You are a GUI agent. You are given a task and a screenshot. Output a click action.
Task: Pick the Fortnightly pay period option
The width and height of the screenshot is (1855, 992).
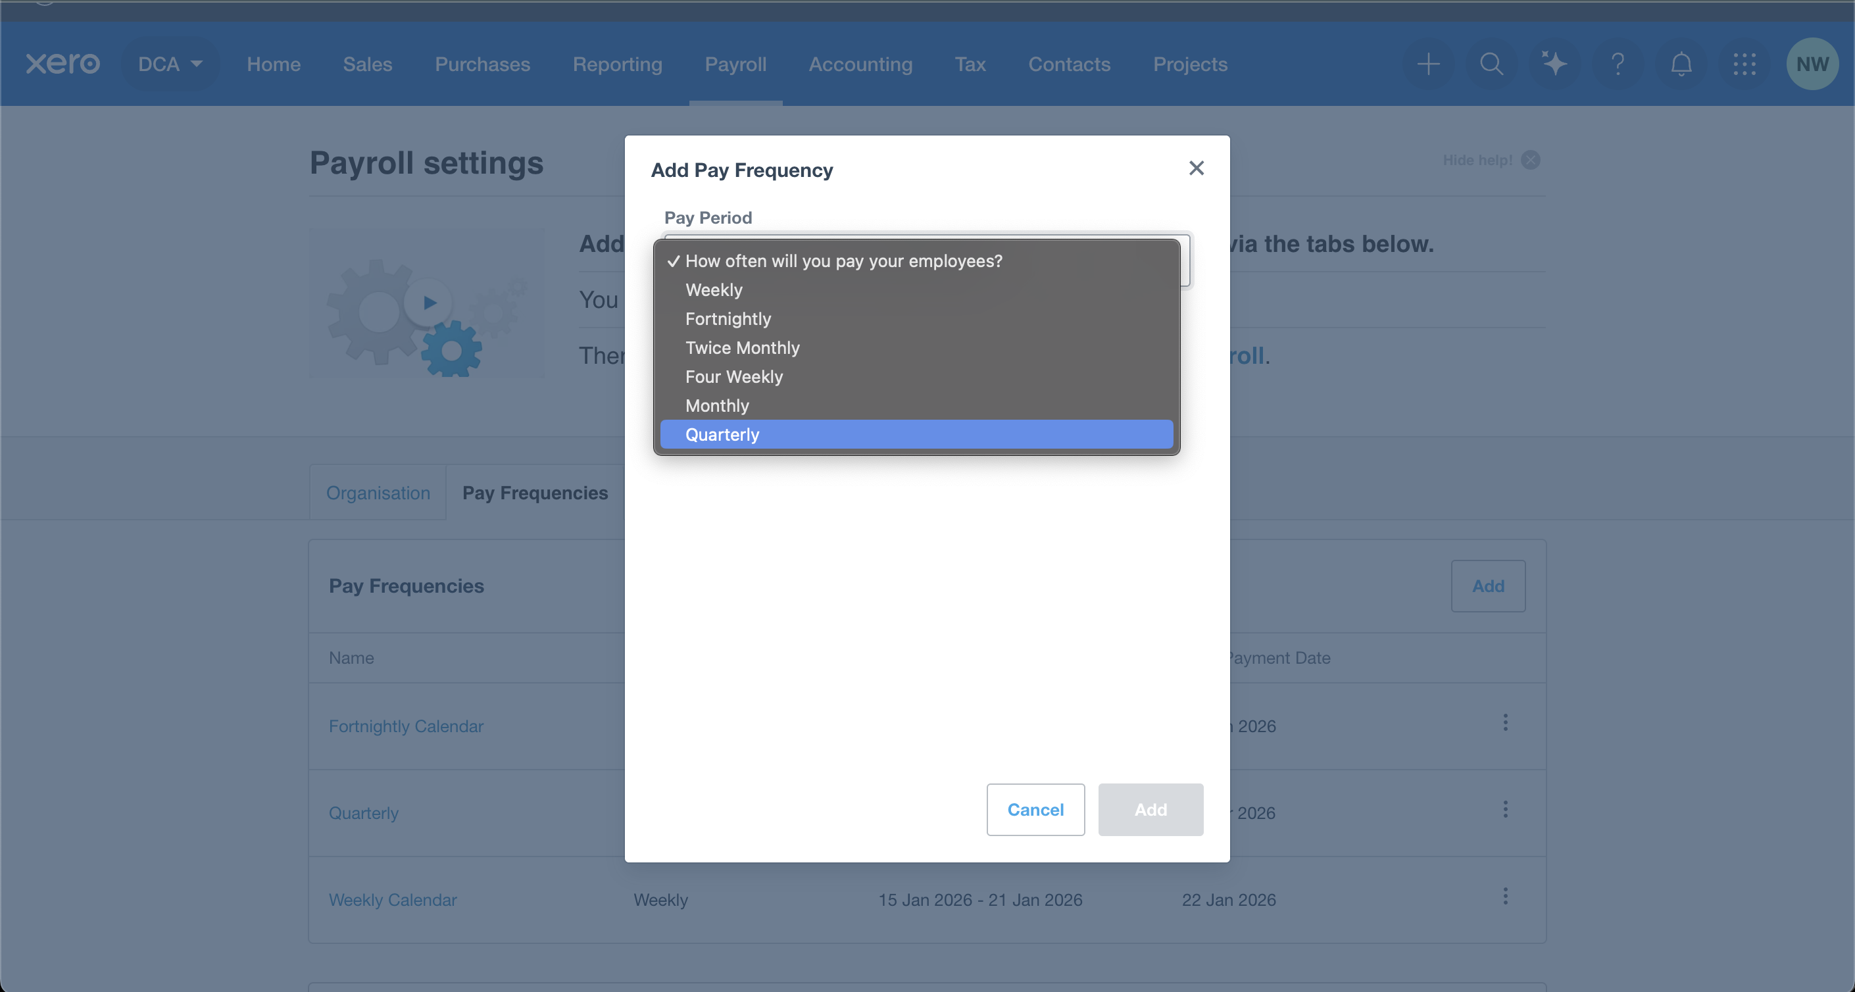tap(728, 319)
